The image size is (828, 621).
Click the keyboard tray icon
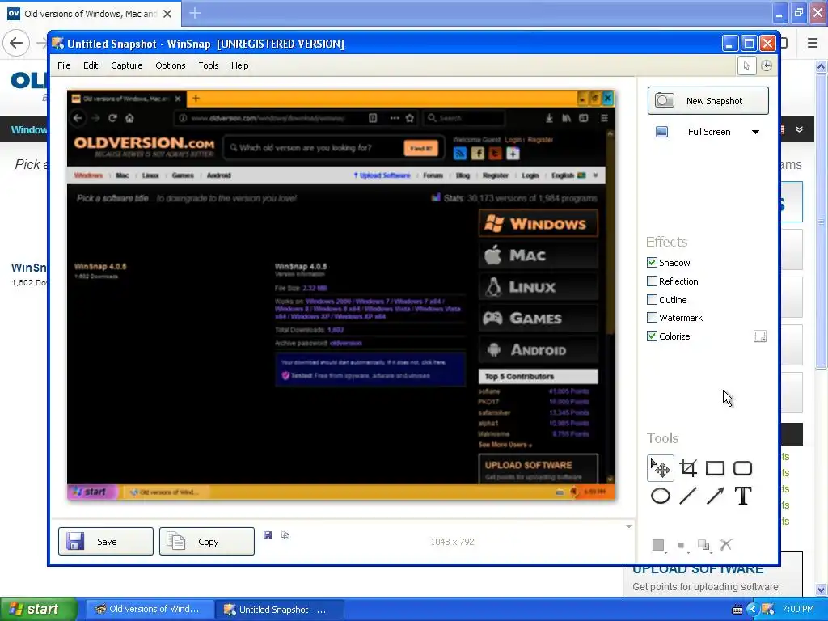pyautogui.click(x=737, y=610)
